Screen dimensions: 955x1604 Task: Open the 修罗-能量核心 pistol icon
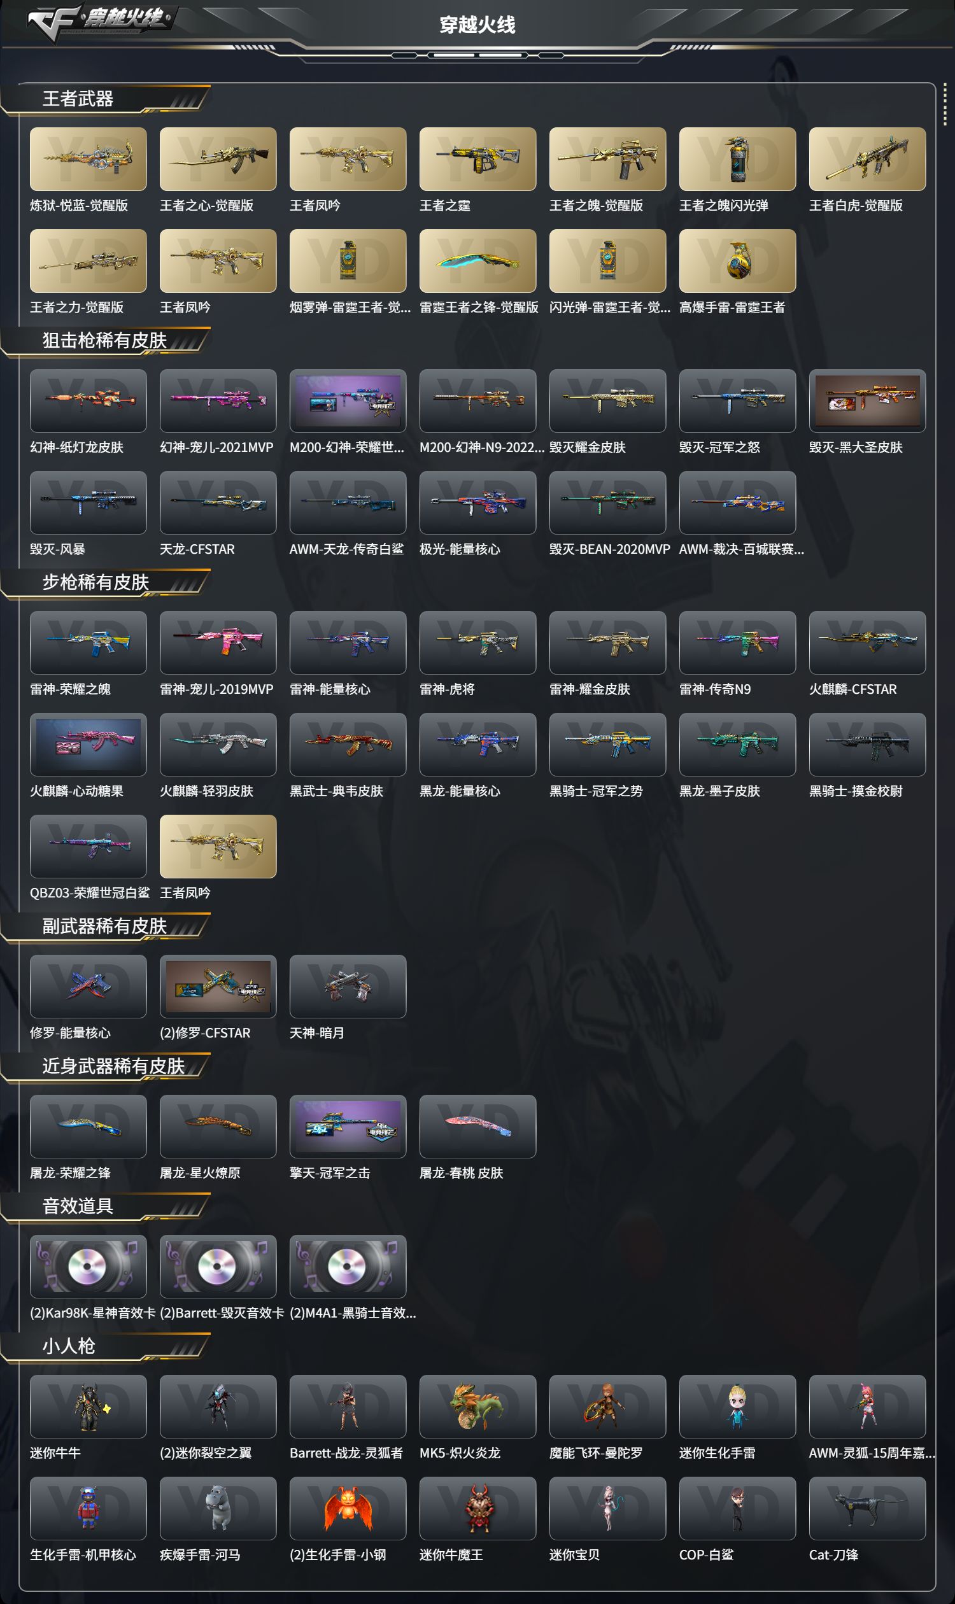88,987
